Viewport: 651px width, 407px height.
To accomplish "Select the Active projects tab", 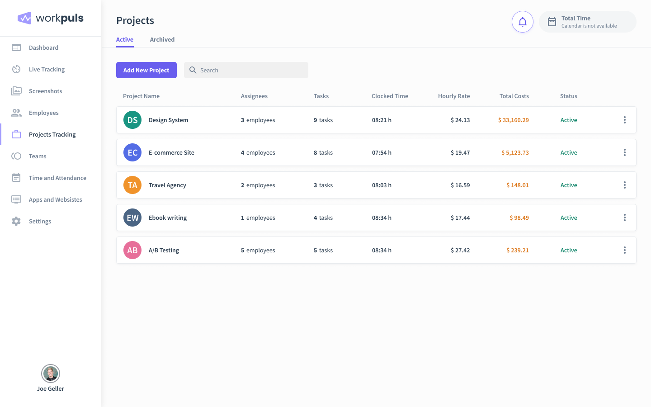I will click(125, 39).
